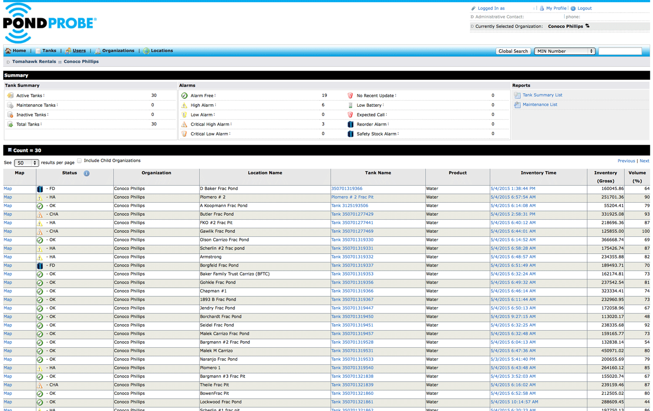
Task: Open Map for Lockwood Frac Pond
Action: [x=8, y=402]
